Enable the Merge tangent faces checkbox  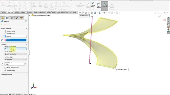(x=5, y=68)
